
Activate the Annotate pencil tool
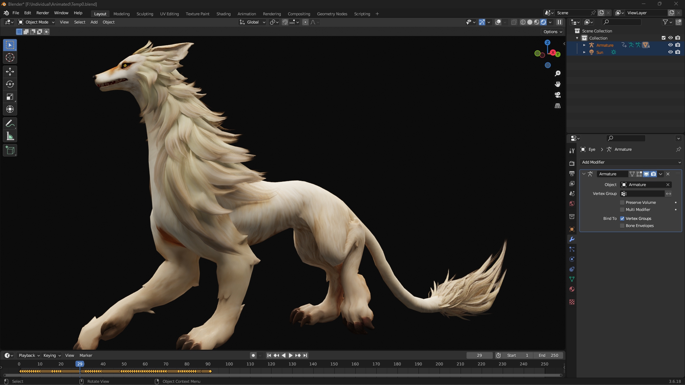10,124
